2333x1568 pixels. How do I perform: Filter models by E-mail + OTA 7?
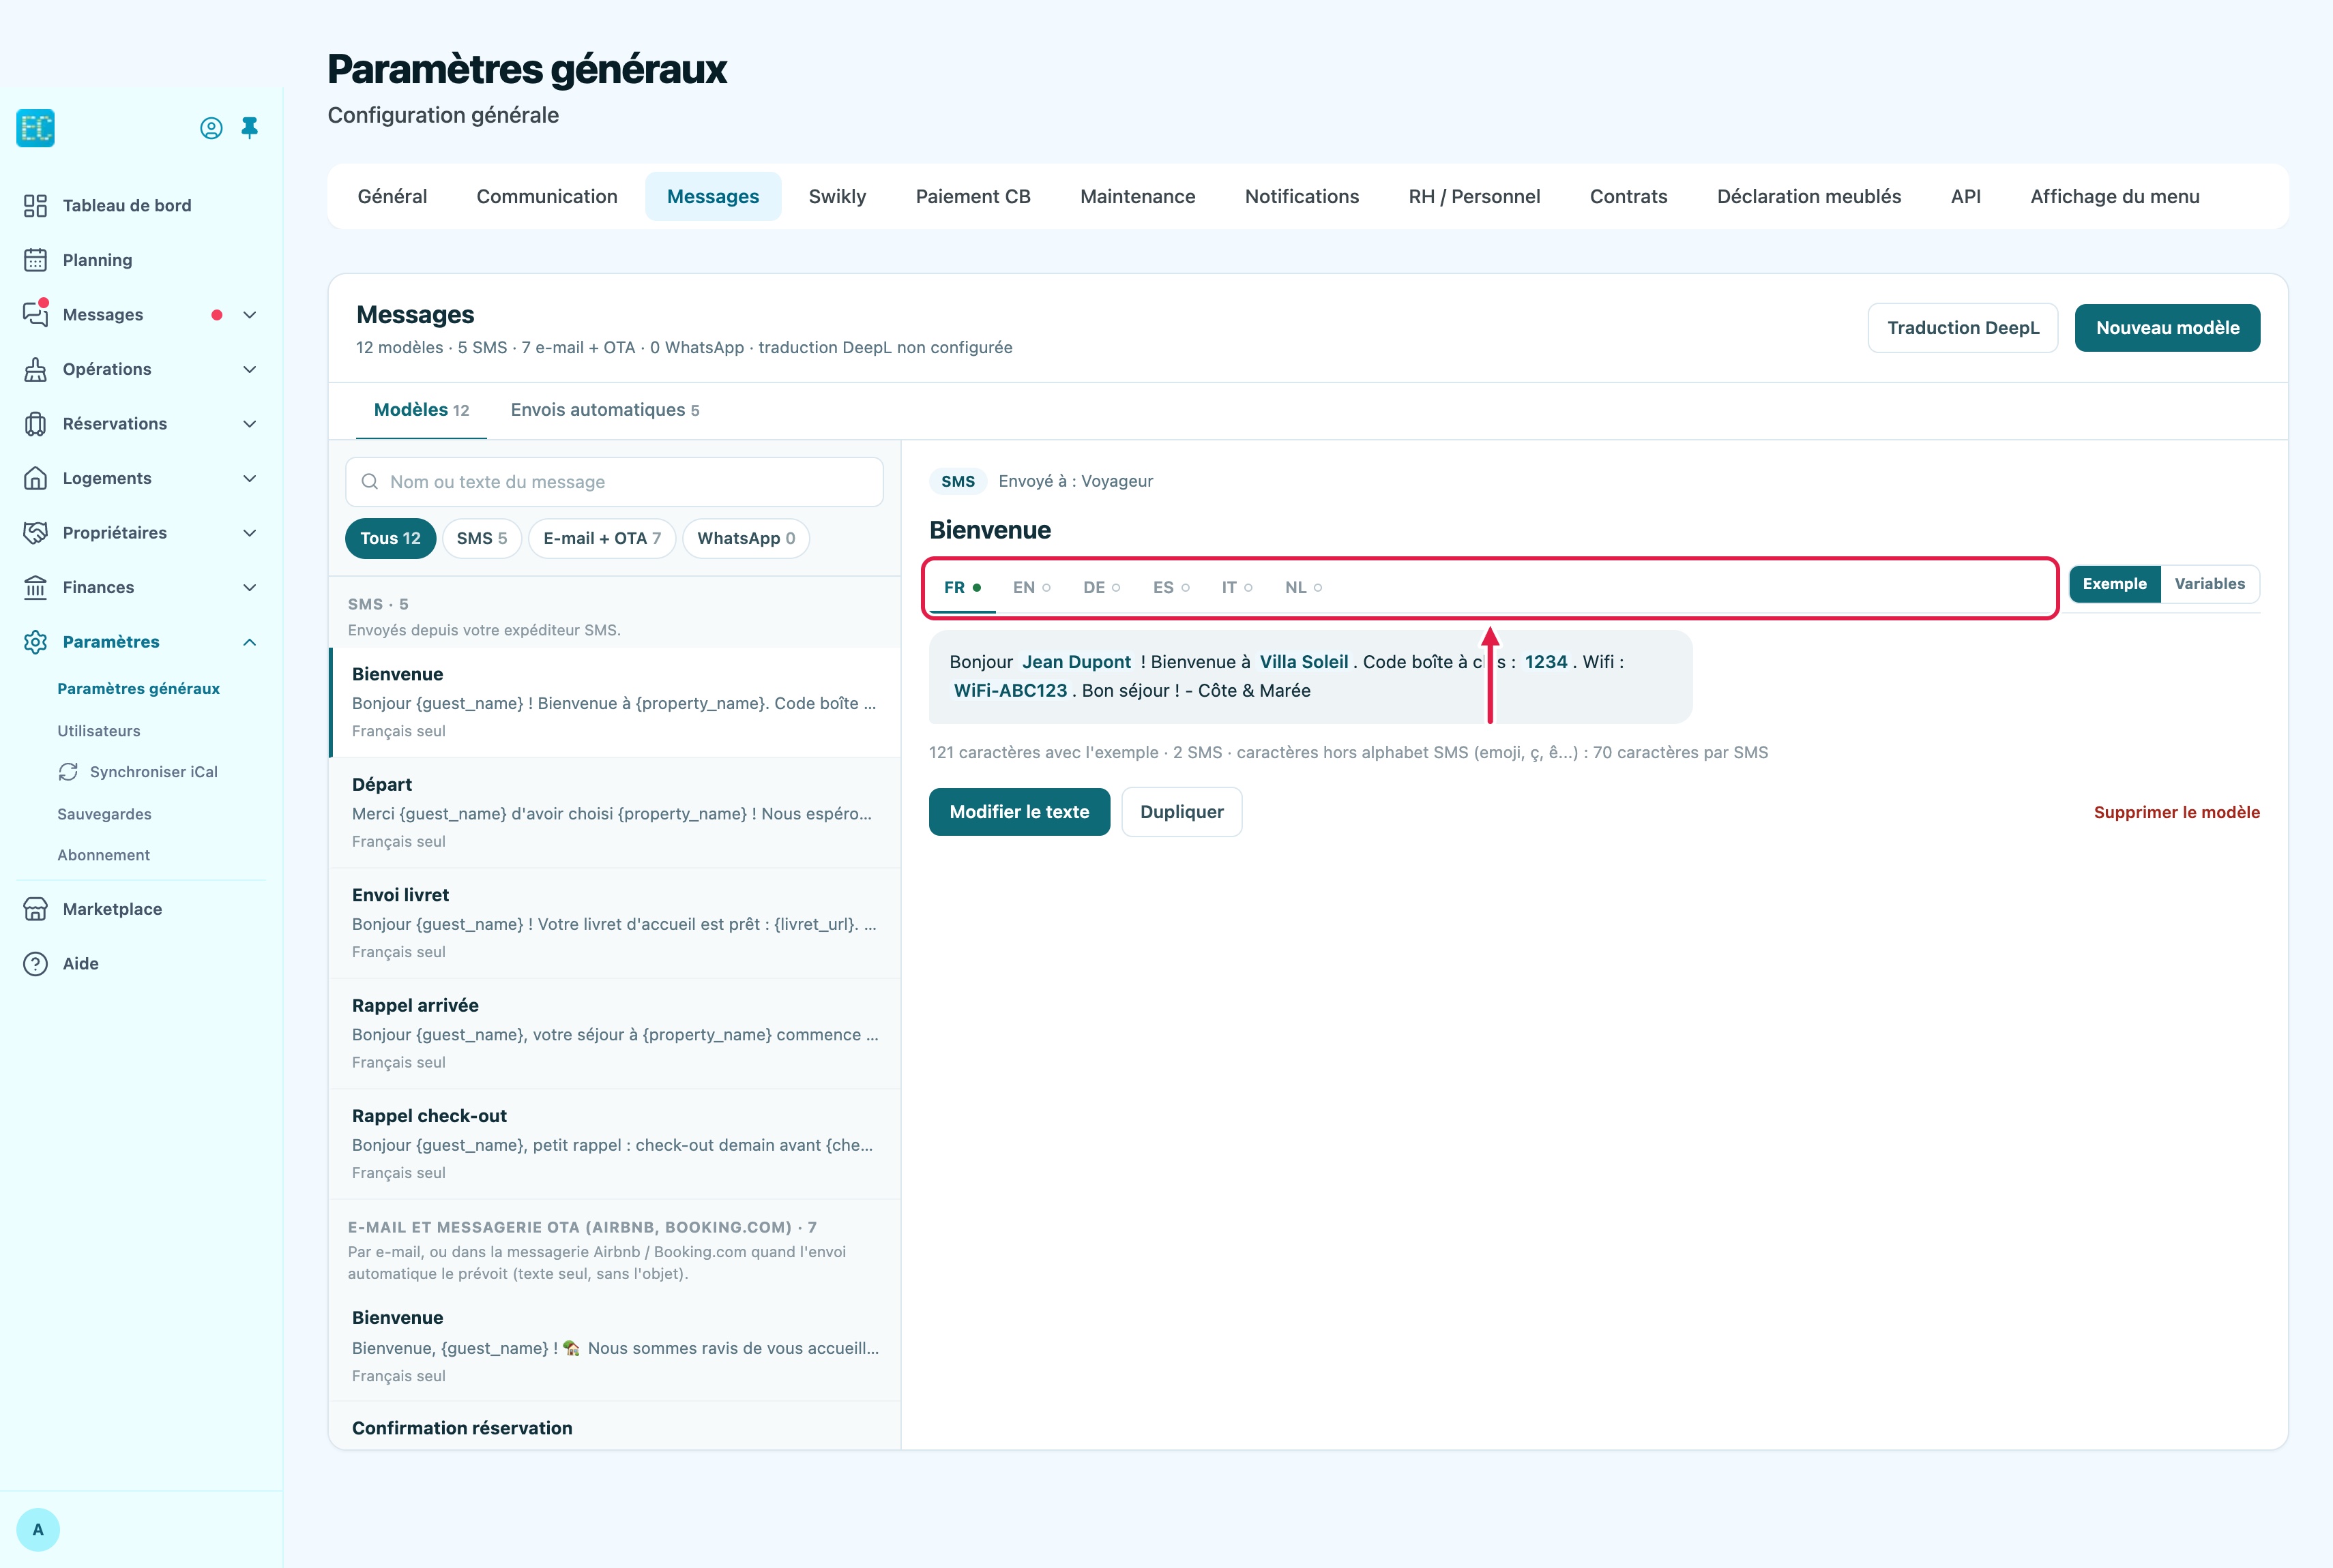(601, 538)
